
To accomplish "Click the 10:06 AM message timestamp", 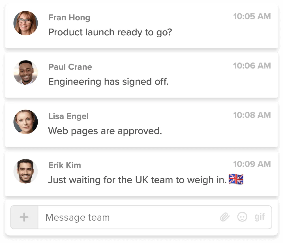I will click(x=252, y=66).
